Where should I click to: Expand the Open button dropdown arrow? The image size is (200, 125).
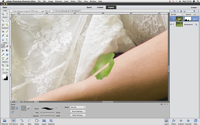(x=10, y=7)
